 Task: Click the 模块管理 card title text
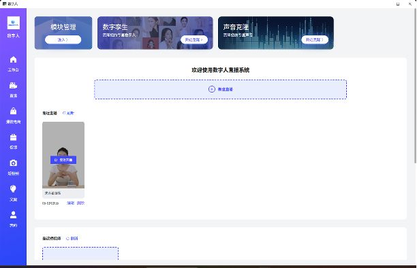coord(63,27)
